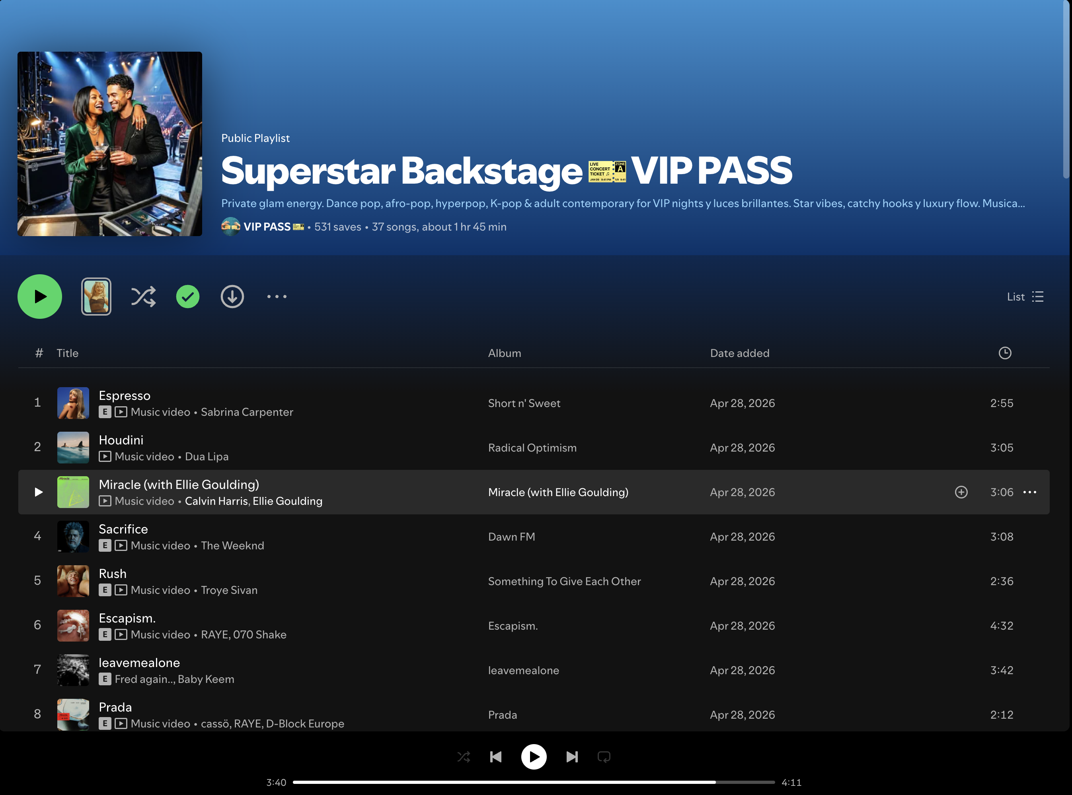Viewport: 1072px width, 795px height.
Task: Click the Music video icon on Houdini row
Action: point(105,457)
